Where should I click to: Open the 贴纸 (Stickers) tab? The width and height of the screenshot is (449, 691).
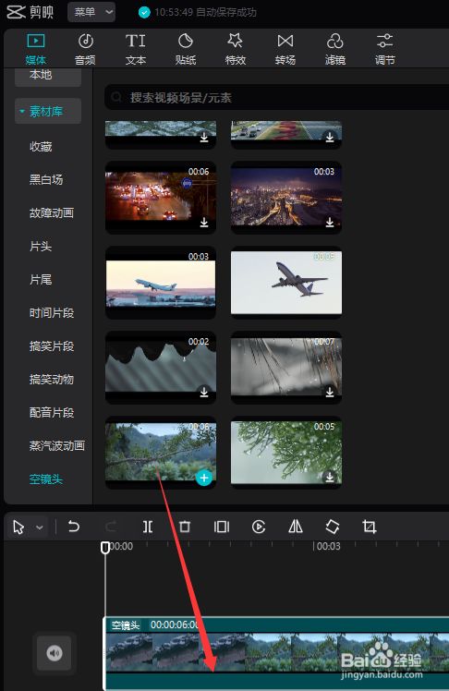[186, 49]
